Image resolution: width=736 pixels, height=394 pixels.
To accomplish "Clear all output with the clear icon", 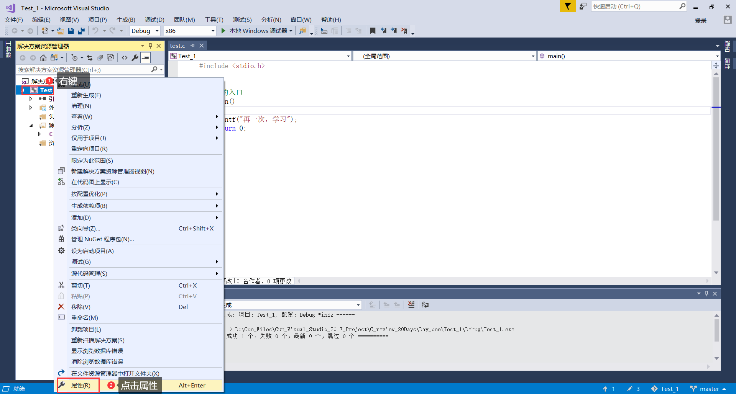I will [411, 305].
